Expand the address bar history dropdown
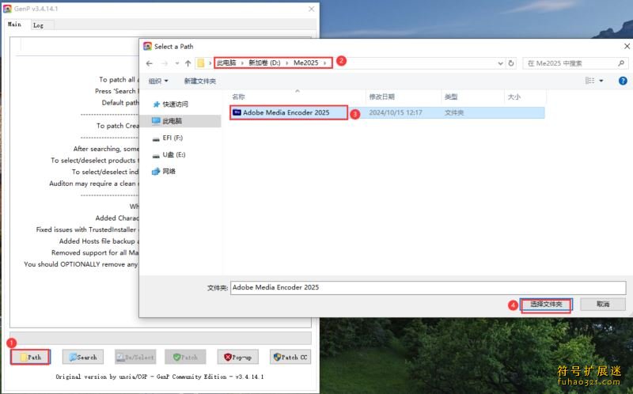This screenshot has width=633, height=394. (x=500, y=63)
